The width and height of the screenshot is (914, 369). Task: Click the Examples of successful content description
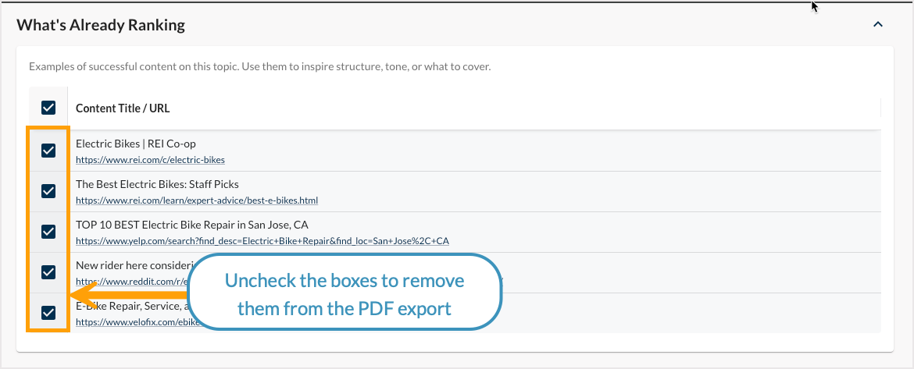coord(259,67)
